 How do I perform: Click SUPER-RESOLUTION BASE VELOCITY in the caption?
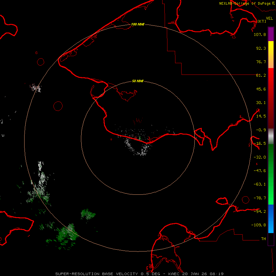pyautogui.click(x=97, y=274)
